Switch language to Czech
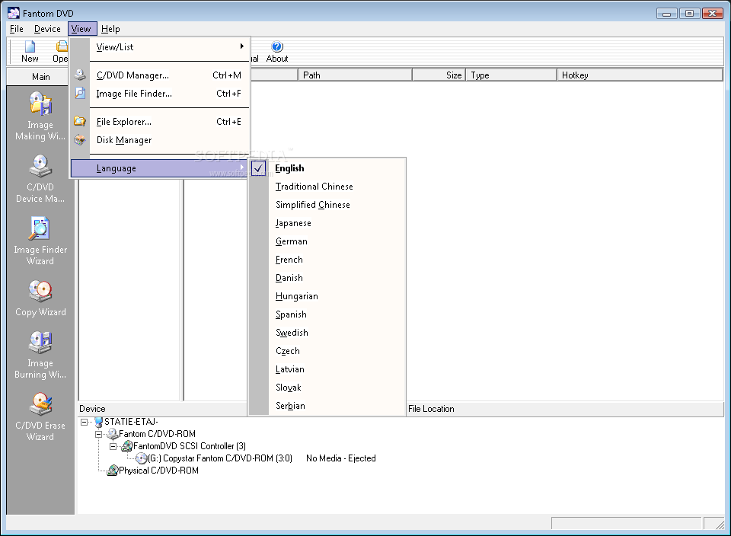 [327, 350]
